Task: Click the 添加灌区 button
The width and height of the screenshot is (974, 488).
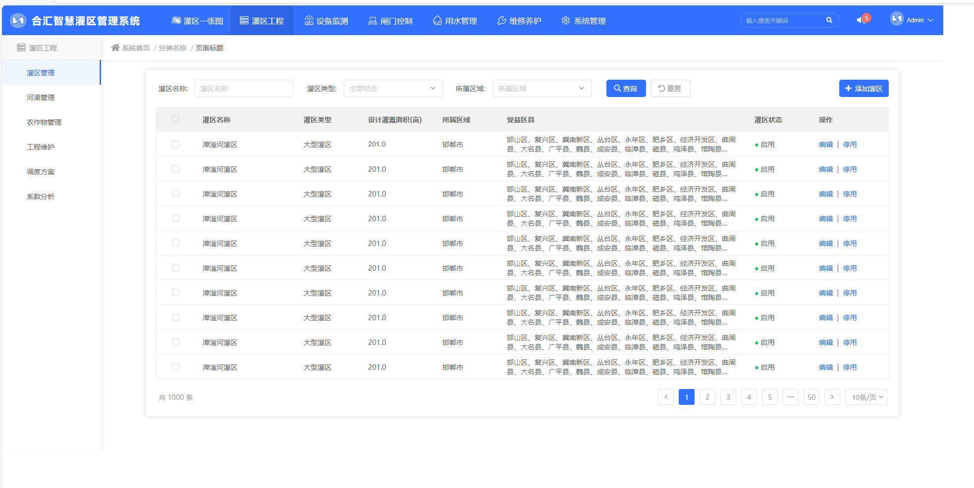Action: (x=864, y=89)
